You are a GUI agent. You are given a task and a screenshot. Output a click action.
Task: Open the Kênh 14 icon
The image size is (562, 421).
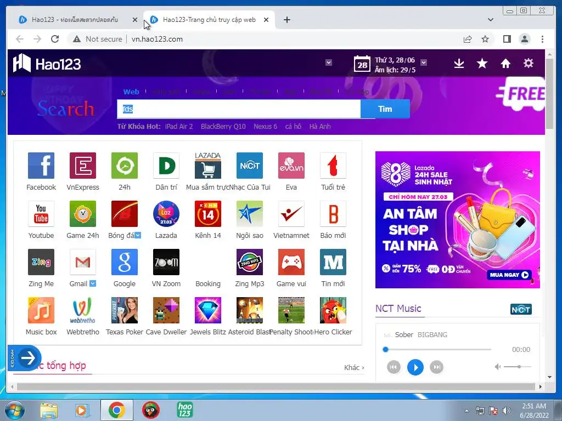click(x=208, y=214)
